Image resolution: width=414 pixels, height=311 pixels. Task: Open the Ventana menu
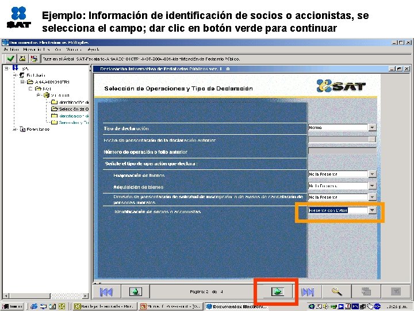coord(74,50)
